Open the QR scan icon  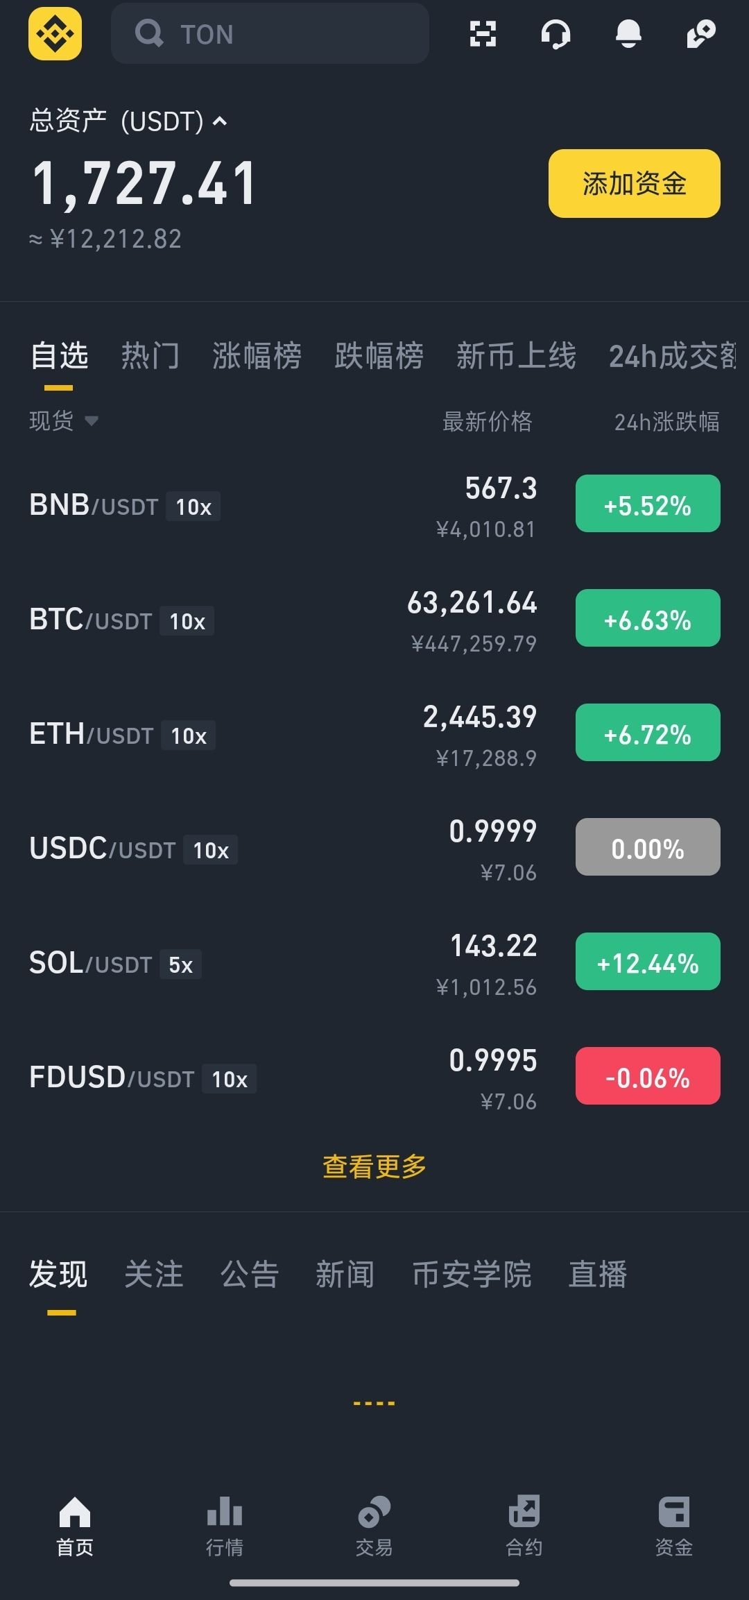(483, 33)
